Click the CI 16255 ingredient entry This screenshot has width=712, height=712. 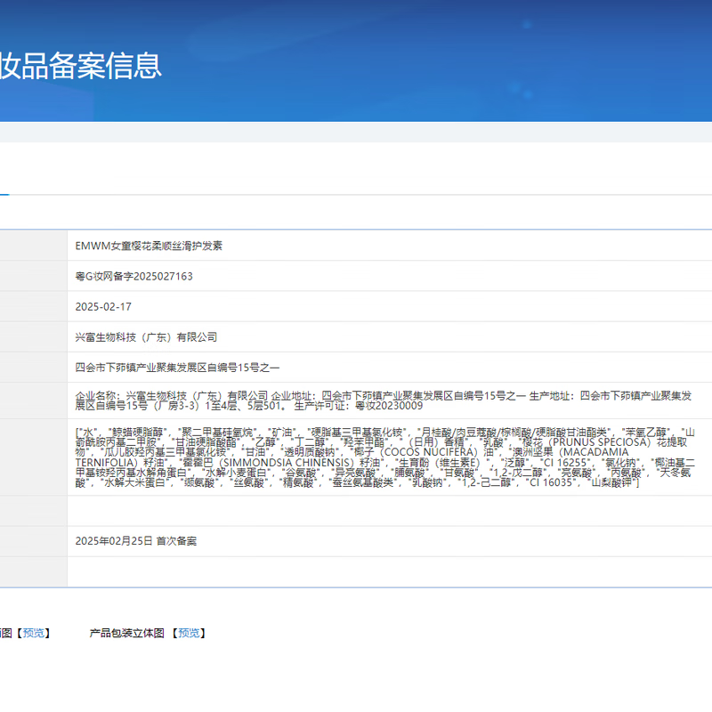[x=565, y=462]
